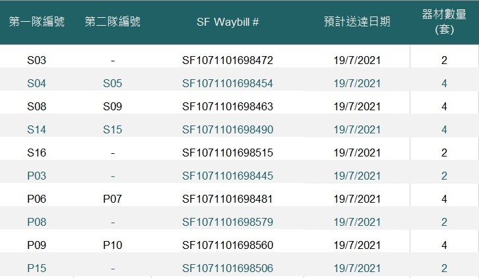Select the S09 second team cell
Screen dimensions: 479x278
click(x=113, y=106)
